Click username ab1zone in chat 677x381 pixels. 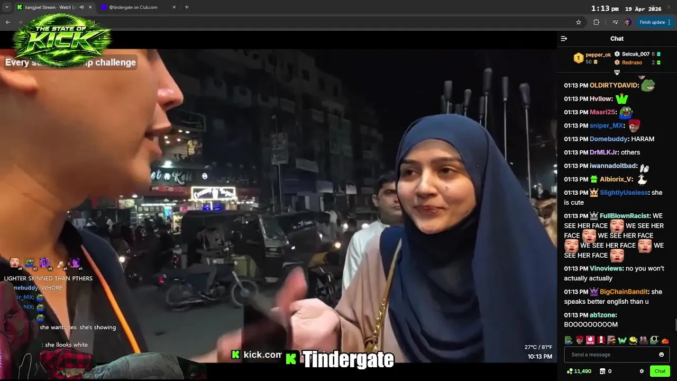(602, 315)
